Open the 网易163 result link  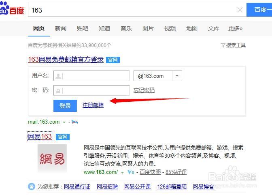(40, 137)
